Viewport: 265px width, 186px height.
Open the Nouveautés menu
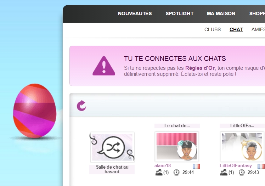[x=135, y=13]
